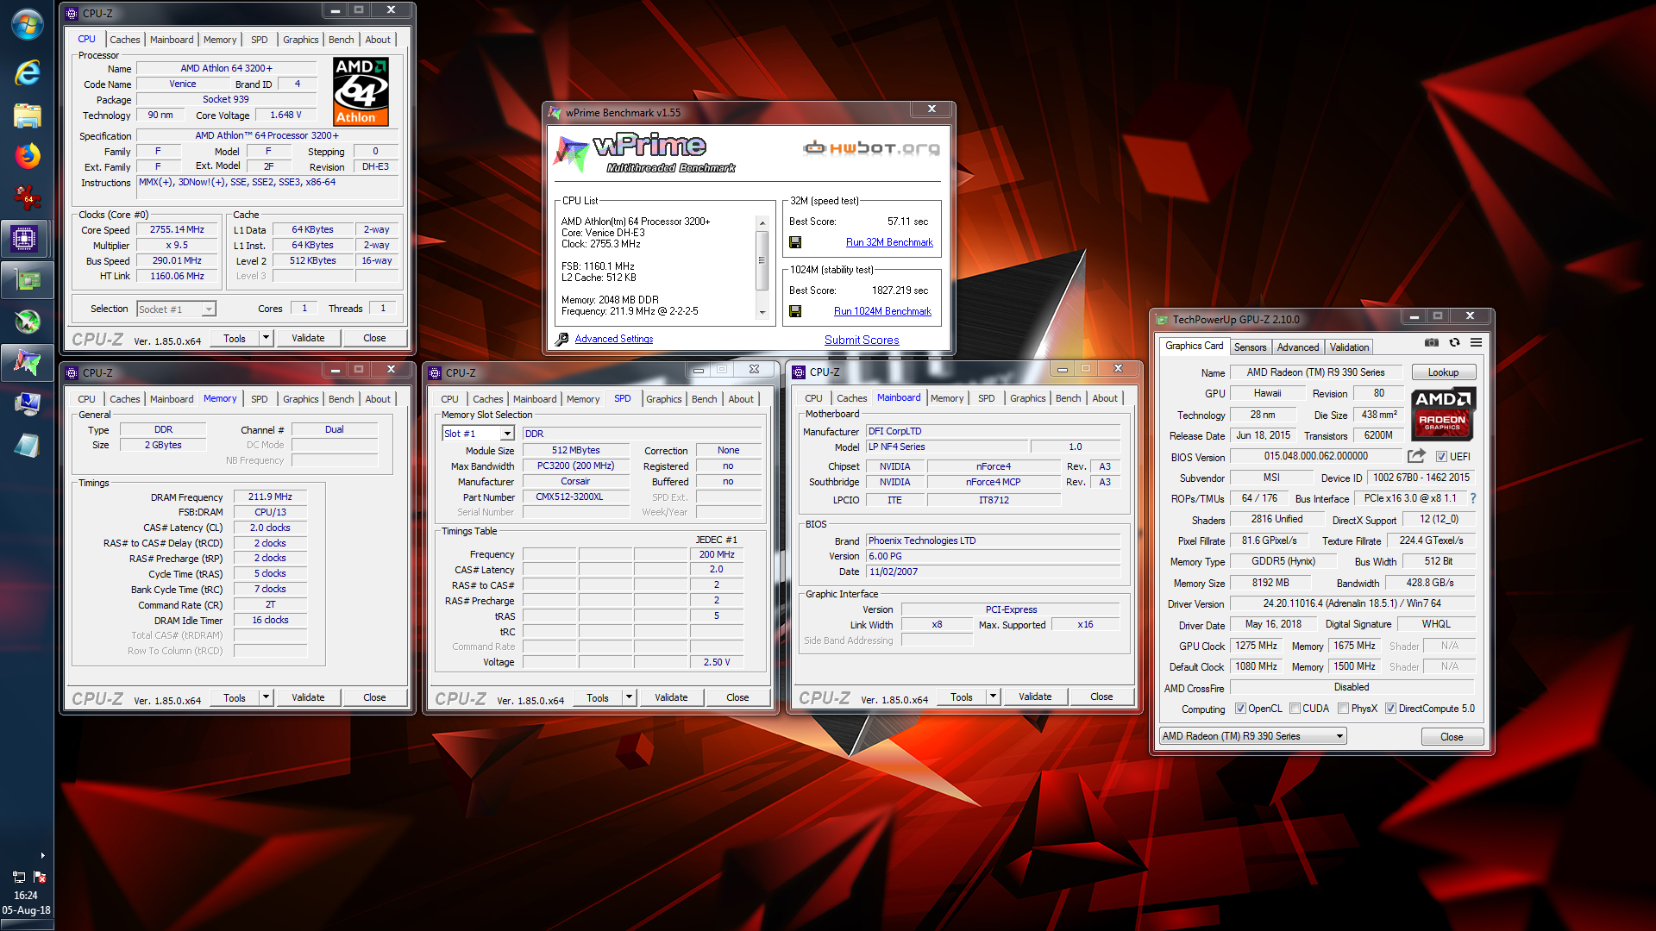Toggle the PhysX checkbox

[1343, 709]
